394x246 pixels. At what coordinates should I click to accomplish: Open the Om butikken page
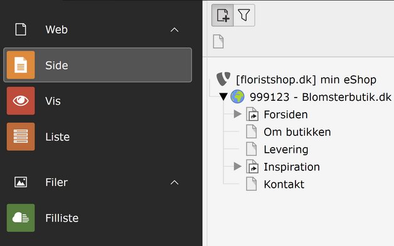[x=297, y=132]
